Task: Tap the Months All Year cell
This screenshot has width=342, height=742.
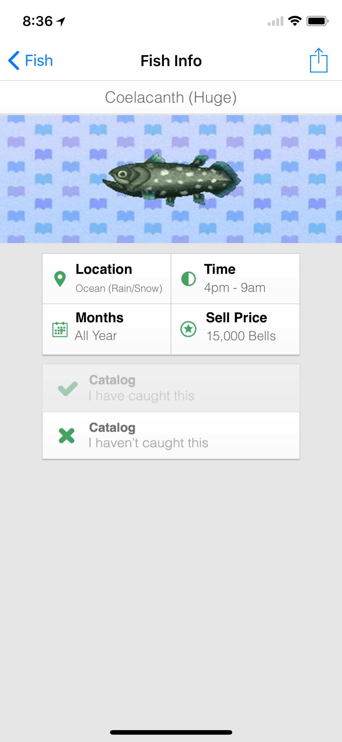Action: 106,329
